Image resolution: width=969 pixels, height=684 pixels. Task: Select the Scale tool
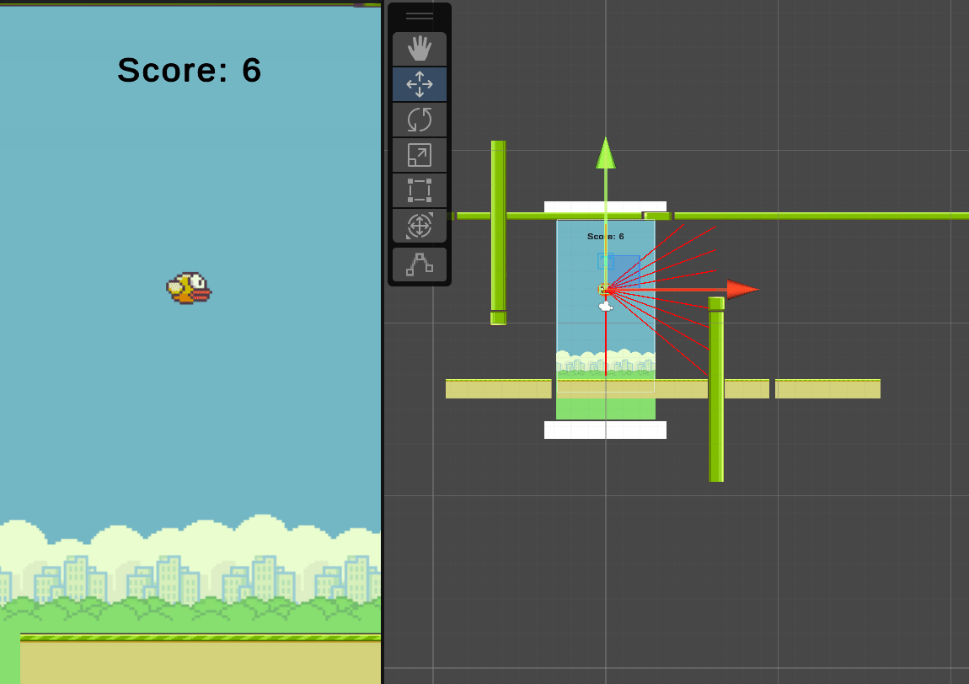[420, 155]
